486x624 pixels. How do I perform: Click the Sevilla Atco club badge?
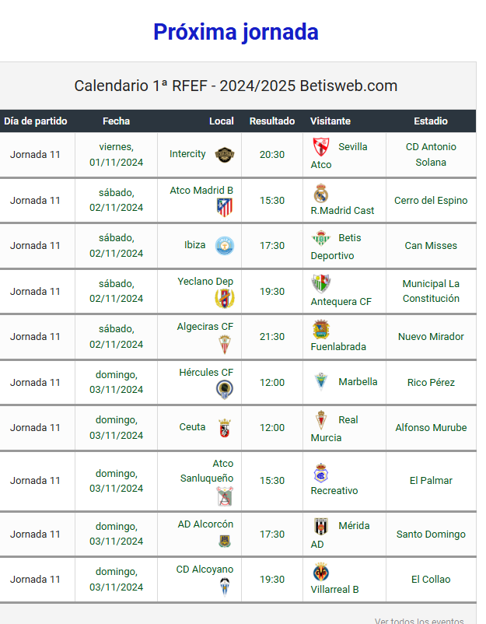pos(321,147)
